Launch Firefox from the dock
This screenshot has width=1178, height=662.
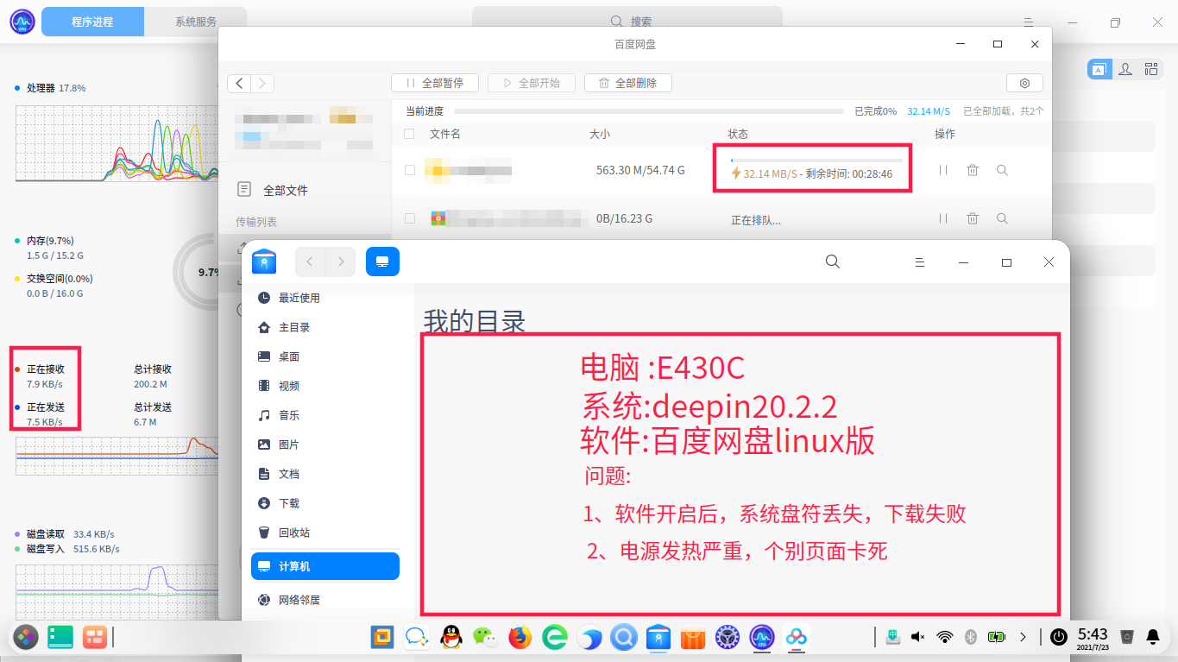click(x=520, y=637)
